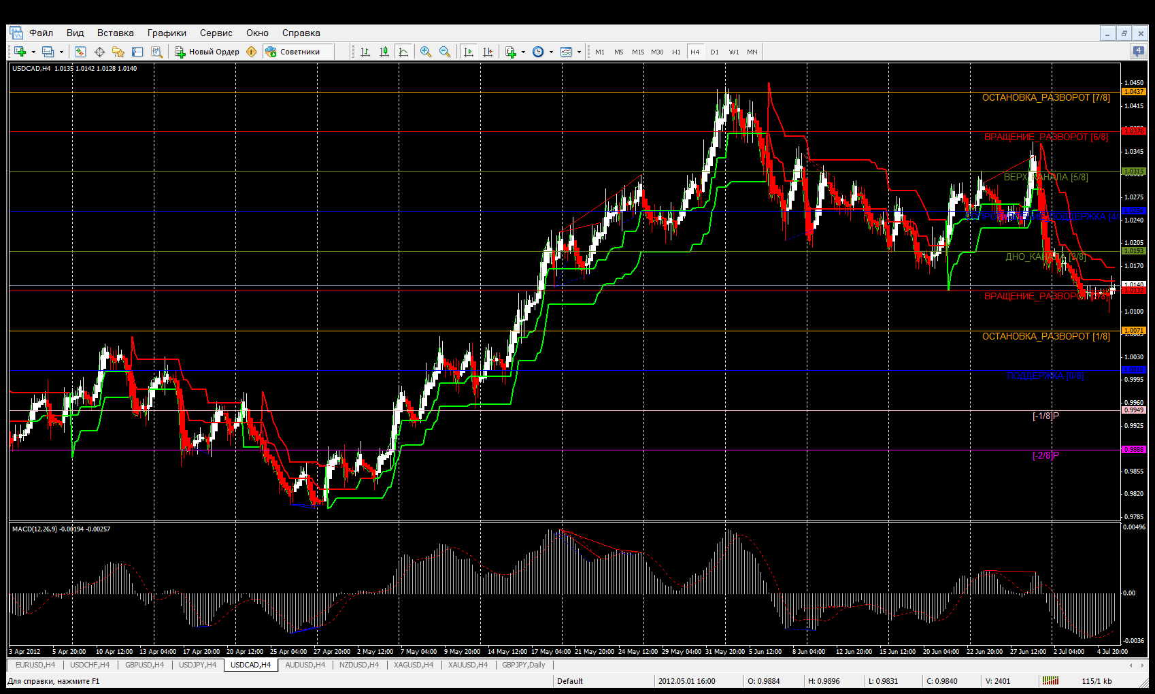Image resolution: width=1155 pixels, height=694 pixels.
Task: Select the MN timeframe
Action: point(752,52)
